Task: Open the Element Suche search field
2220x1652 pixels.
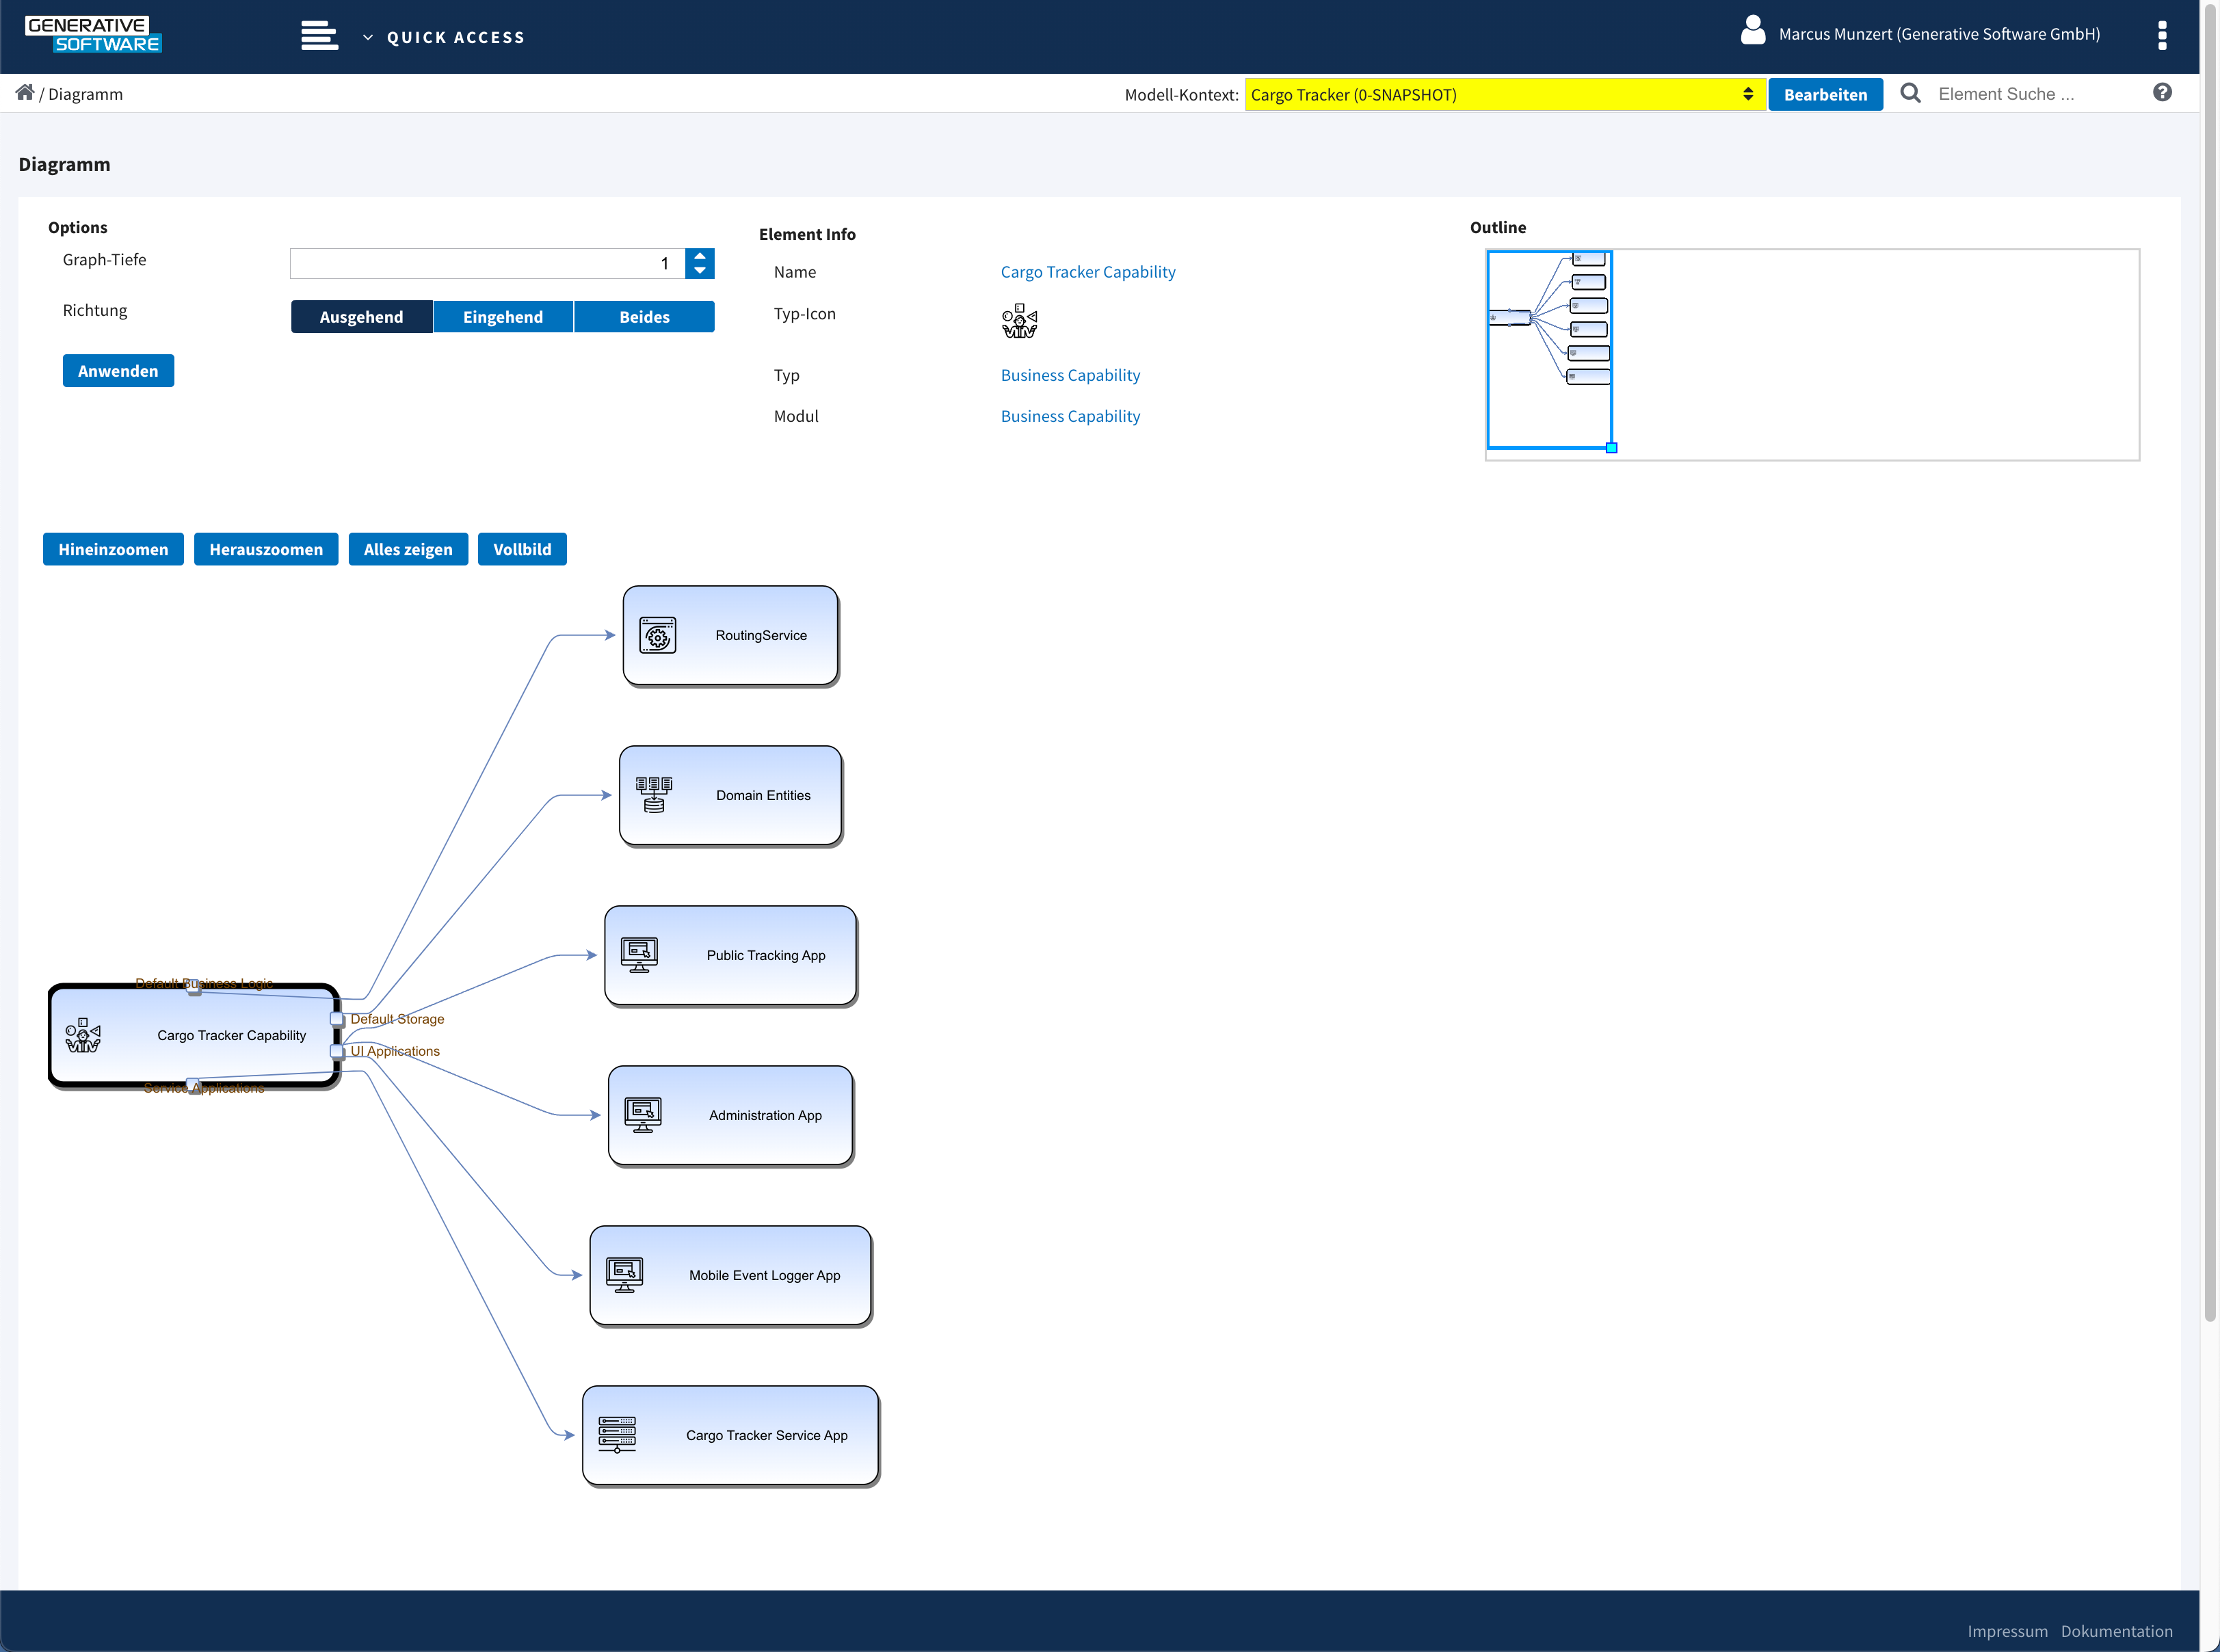Action: (2031, 94)
